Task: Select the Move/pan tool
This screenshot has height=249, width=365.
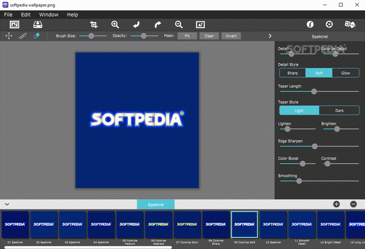Action: (x=9, y=36)
